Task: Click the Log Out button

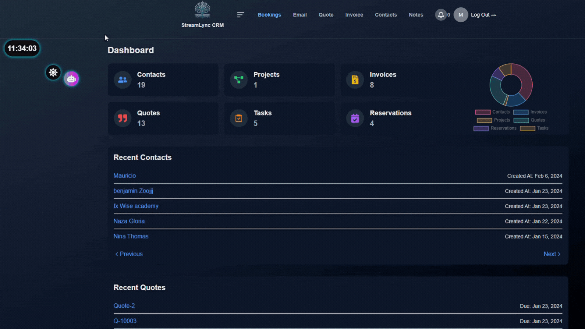Action: (483, 14)
